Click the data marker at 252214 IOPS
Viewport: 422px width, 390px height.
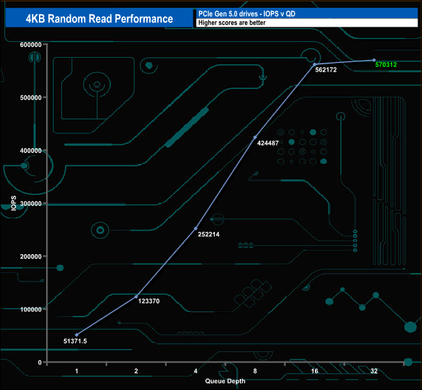[x=195, y=228]
